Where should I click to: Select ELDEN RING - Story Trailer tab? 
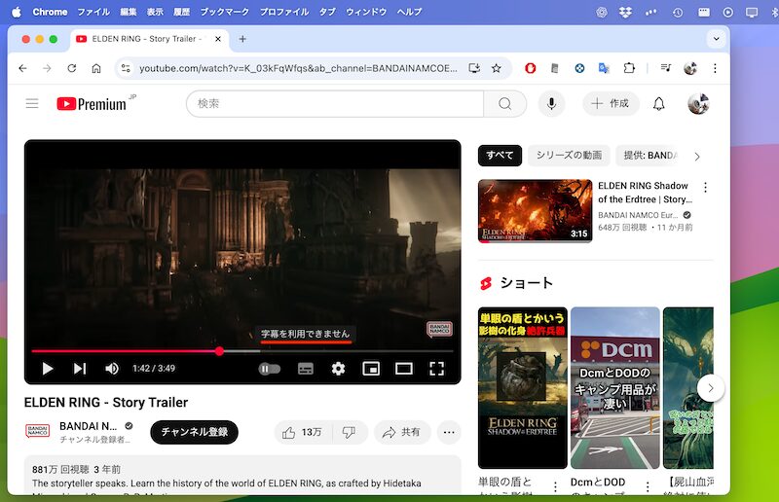(x=147, y=39)
